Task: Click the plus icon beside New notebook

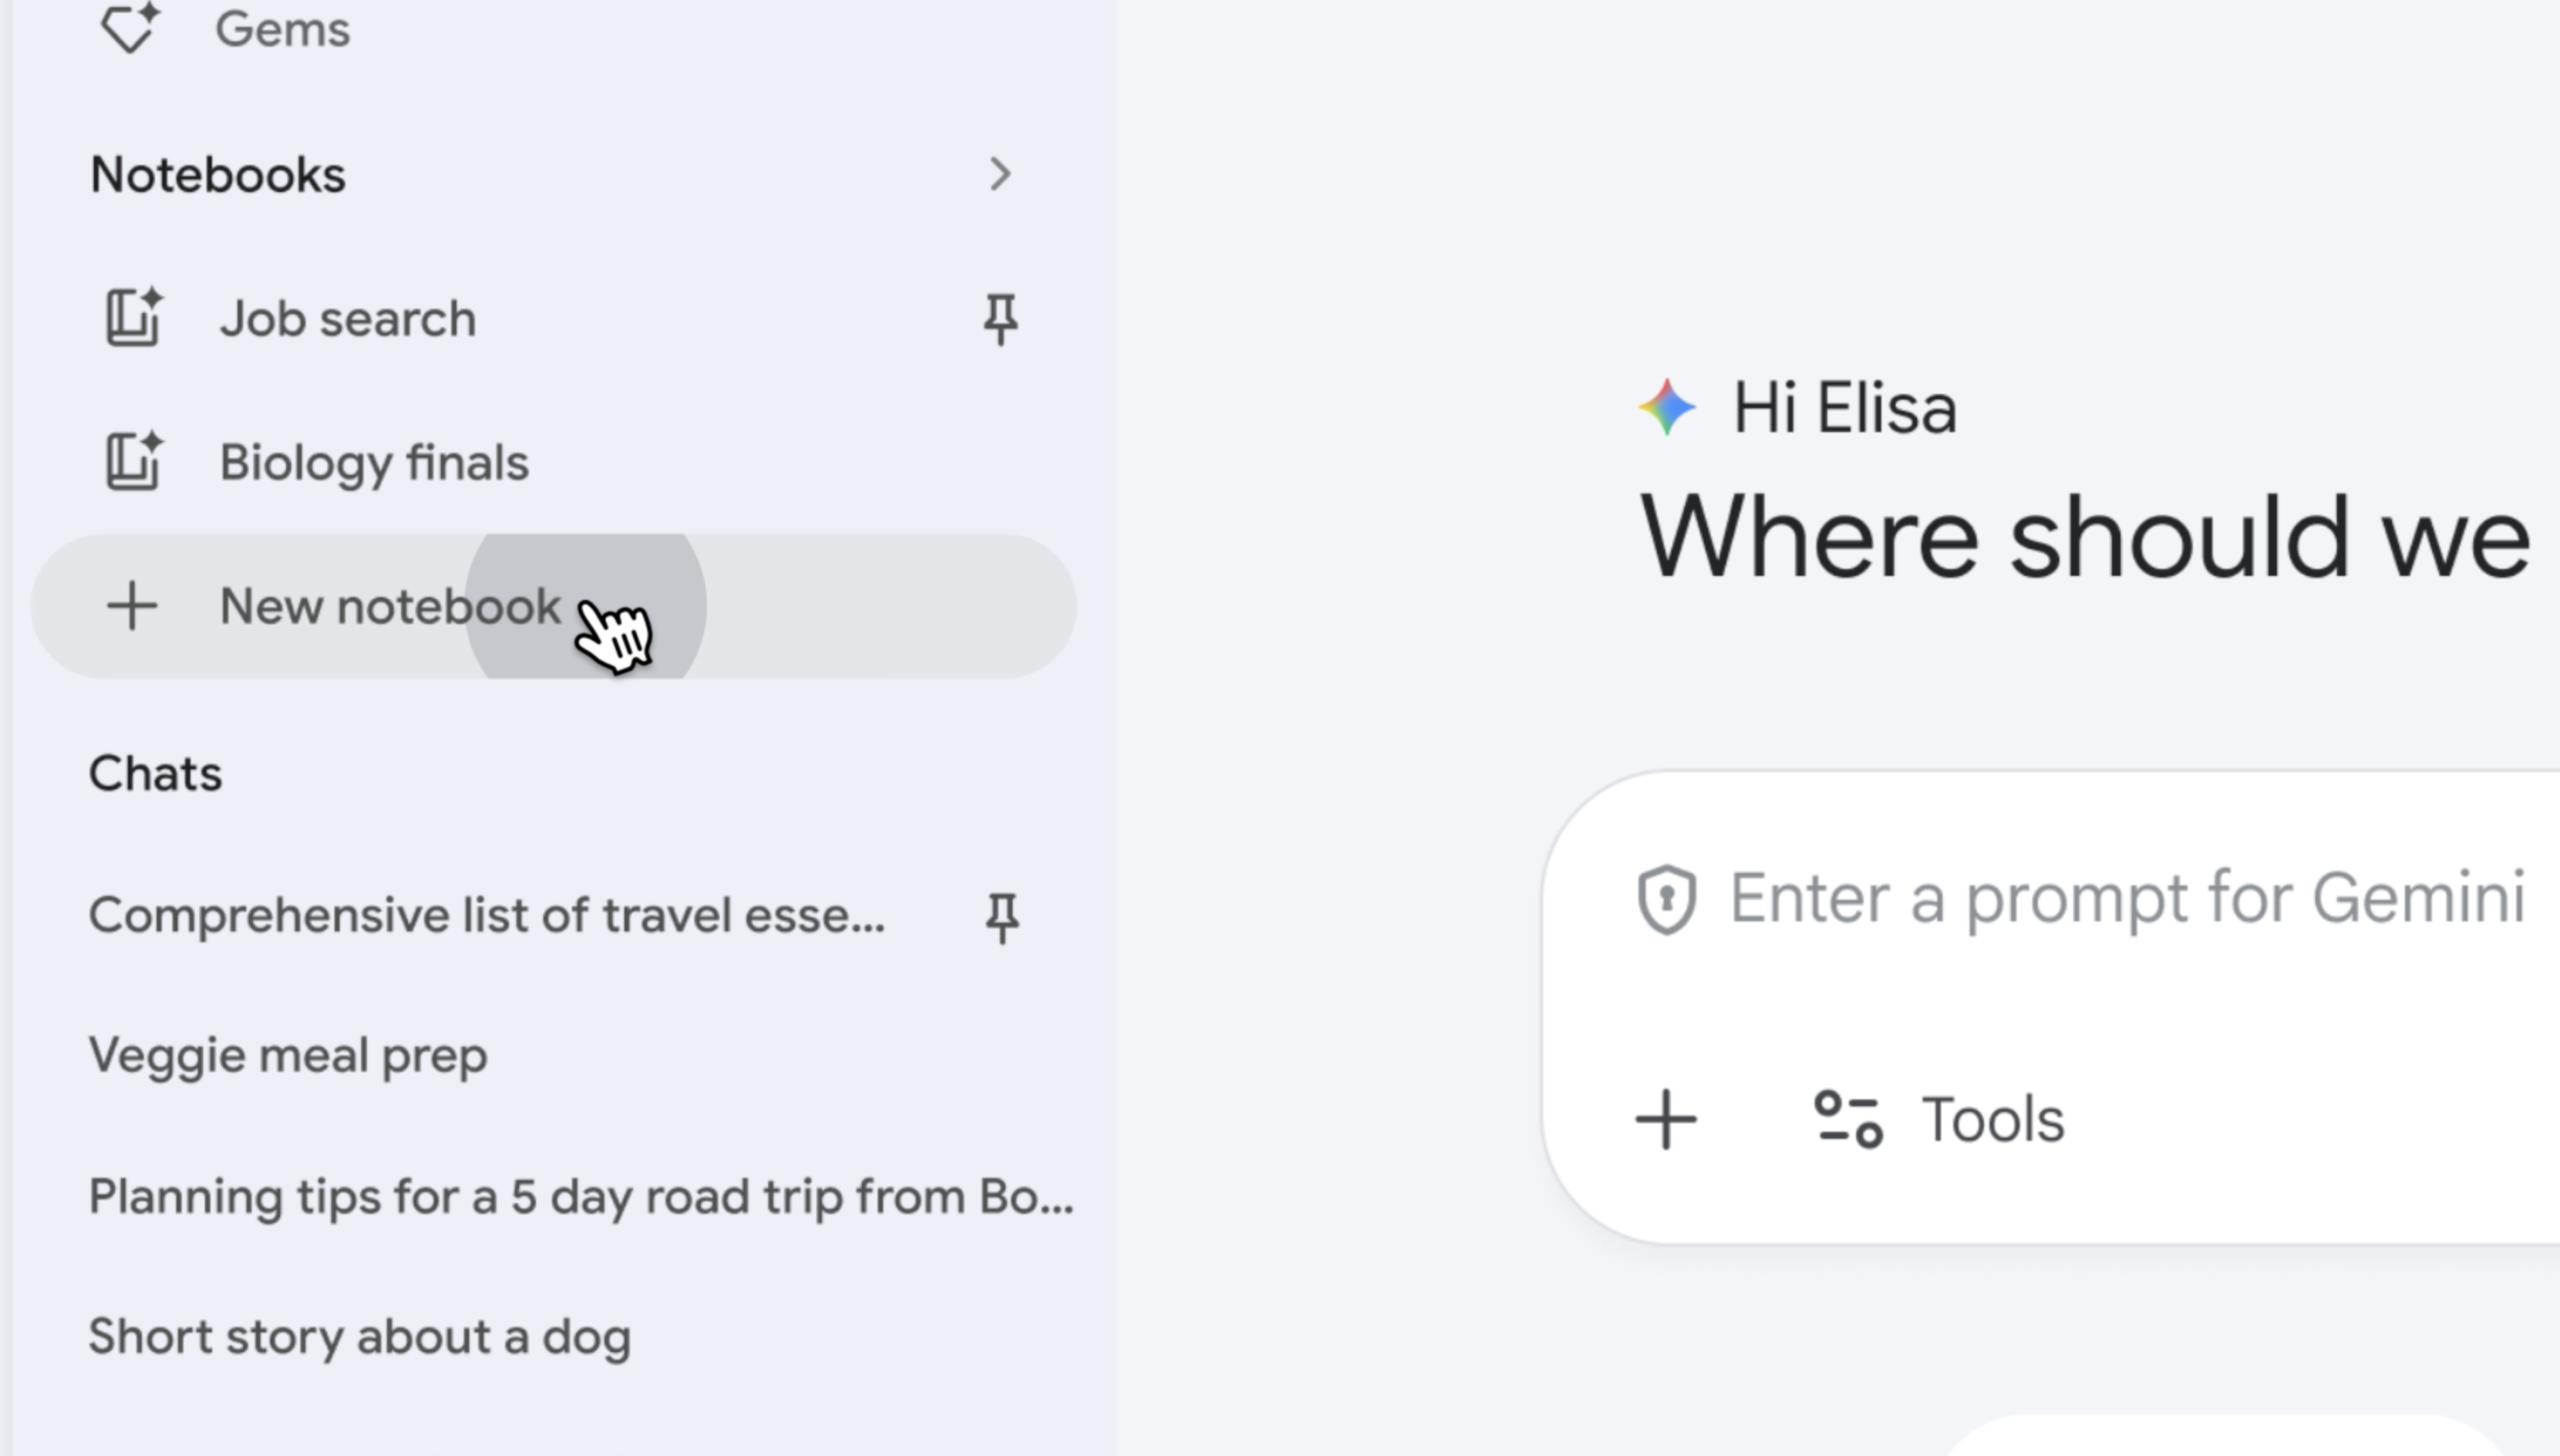Action: point(132,606)
